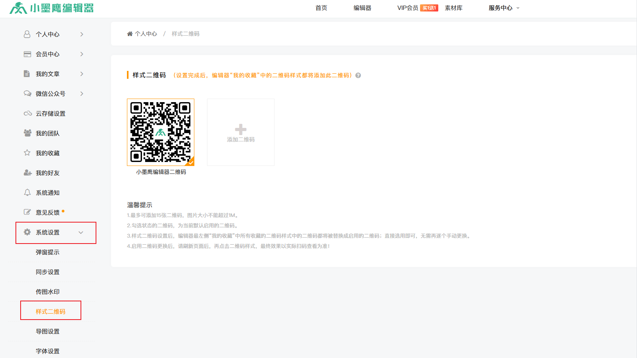637x358 pixels.
Task: Click the 温馨提示 heading
Action: pos(140,205)
